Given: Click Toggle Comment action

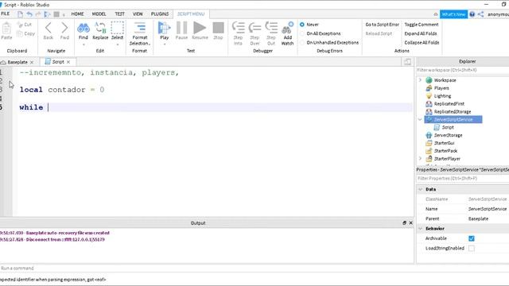Looking at the screenshot, I should 422,25.
